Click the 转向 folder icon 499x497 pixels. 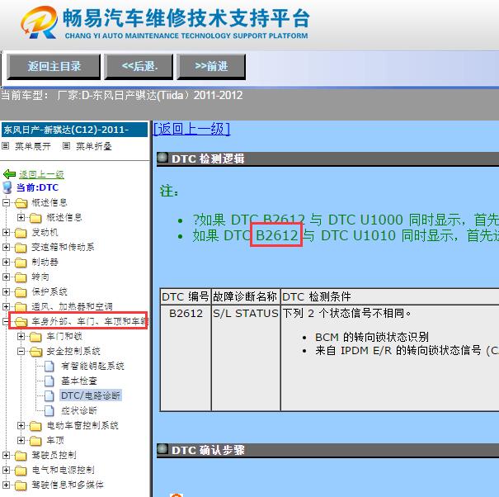[x=21, y=277]
